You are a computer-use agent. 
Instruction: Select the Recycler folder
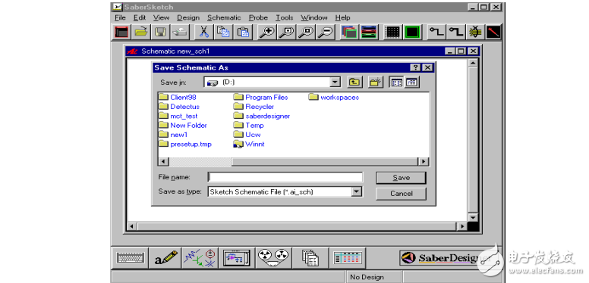coord(254,107)
